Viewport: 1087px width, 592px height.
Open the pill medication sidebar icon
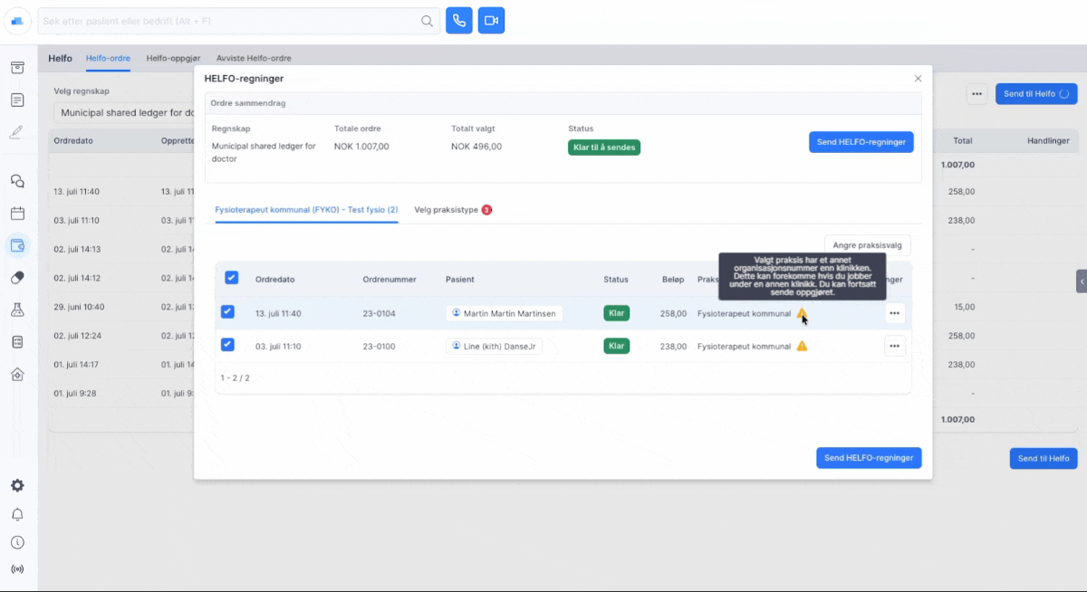click(x=17, y=278)
